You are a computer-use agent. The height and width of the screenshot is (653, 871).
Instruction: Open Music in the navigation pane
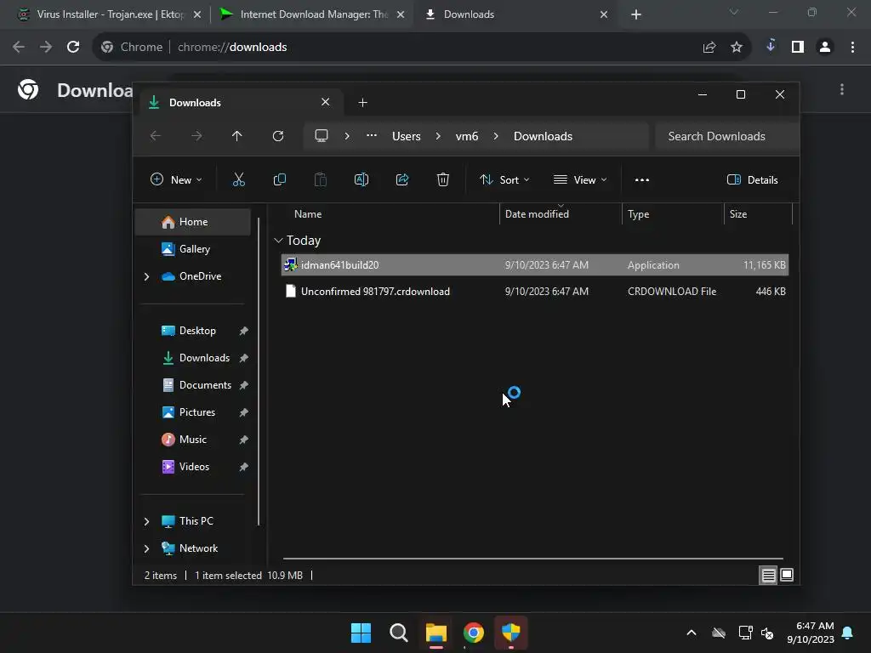[193, 440]
